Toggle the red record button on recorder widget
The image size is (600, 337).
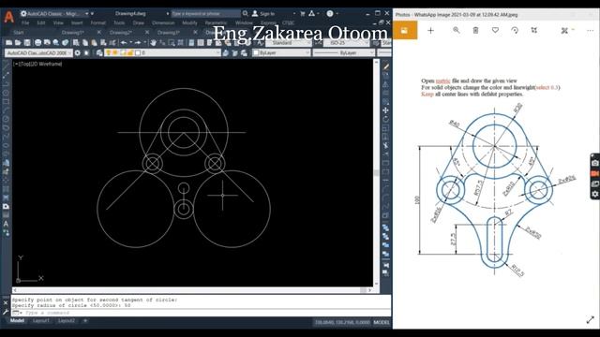[x=594, y=173]
